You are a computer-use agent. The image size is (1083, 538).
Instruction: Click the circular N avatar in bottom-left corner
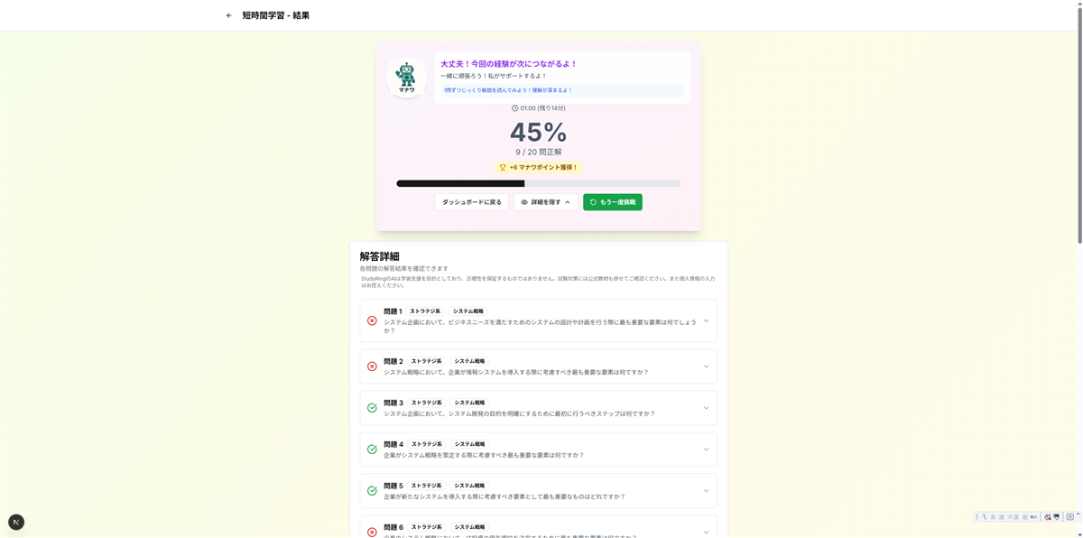[15, 522]
